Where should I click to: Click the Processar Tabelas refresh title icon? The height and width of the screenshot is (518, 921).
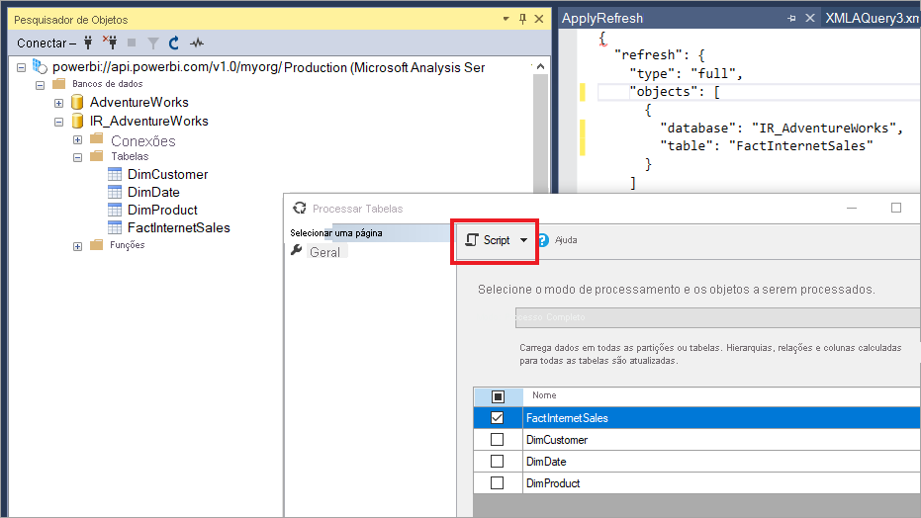pyautogui.click(x=300, y=208)
